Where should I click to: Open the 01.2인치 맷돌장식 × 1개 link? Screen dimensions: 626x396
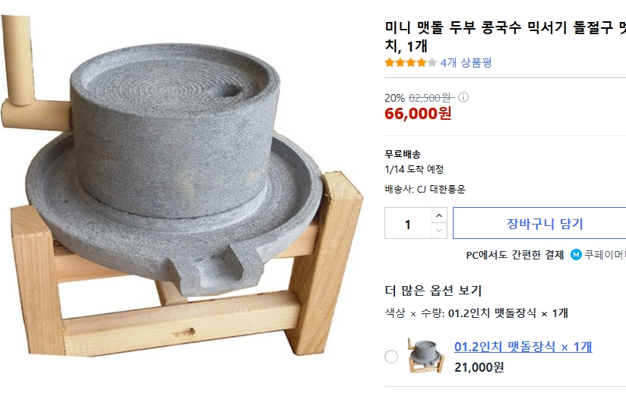pos(523,347)
